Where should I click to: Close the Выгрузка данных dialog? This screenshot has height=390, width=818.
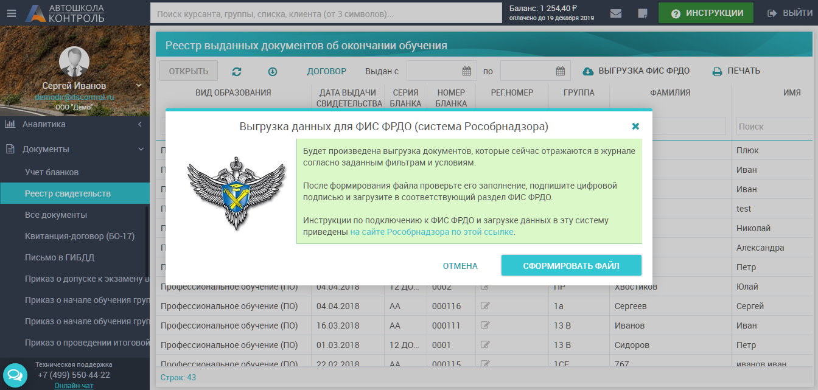pos(635,126)
